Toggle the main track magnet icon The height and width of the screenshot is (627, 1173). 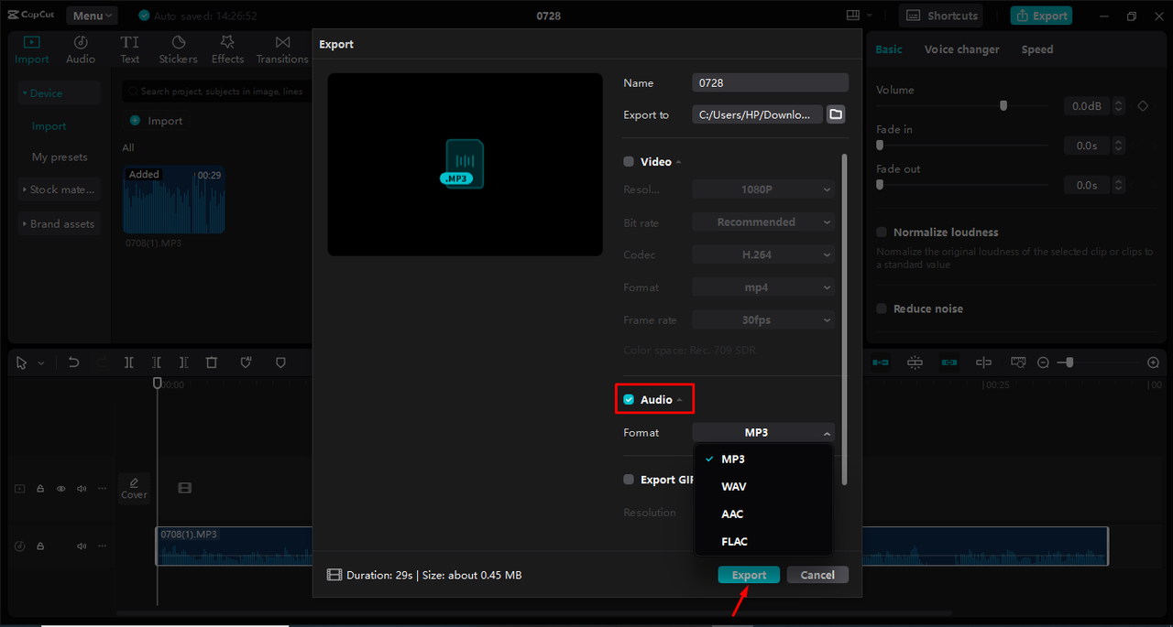coord(881,362)
